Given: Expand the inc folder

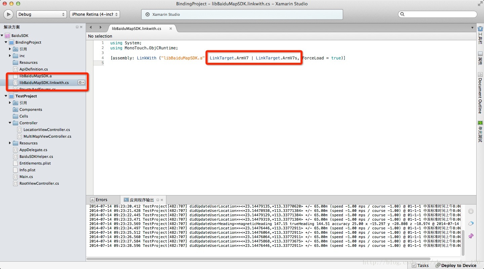Looking at the screenshot, I should click(10, 56).
